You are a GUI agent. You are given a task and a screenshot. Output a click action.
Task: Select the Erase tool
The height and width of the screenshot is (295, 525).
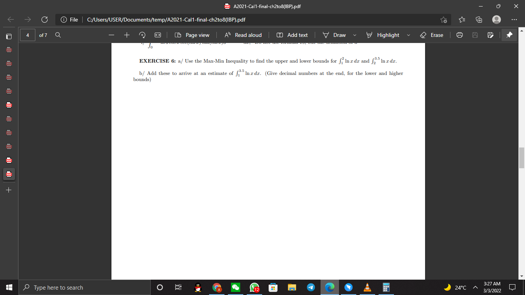(432, 35)
